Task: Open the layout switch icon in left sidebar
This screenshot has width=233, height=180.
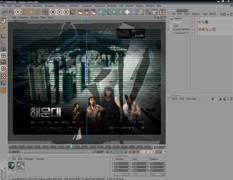Action: pos(3,21)
